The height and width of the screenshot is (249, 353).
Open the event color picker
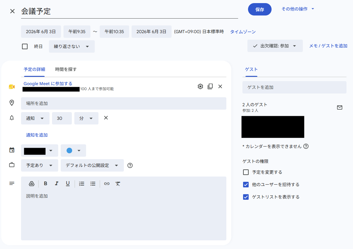[x=73, y=151]
